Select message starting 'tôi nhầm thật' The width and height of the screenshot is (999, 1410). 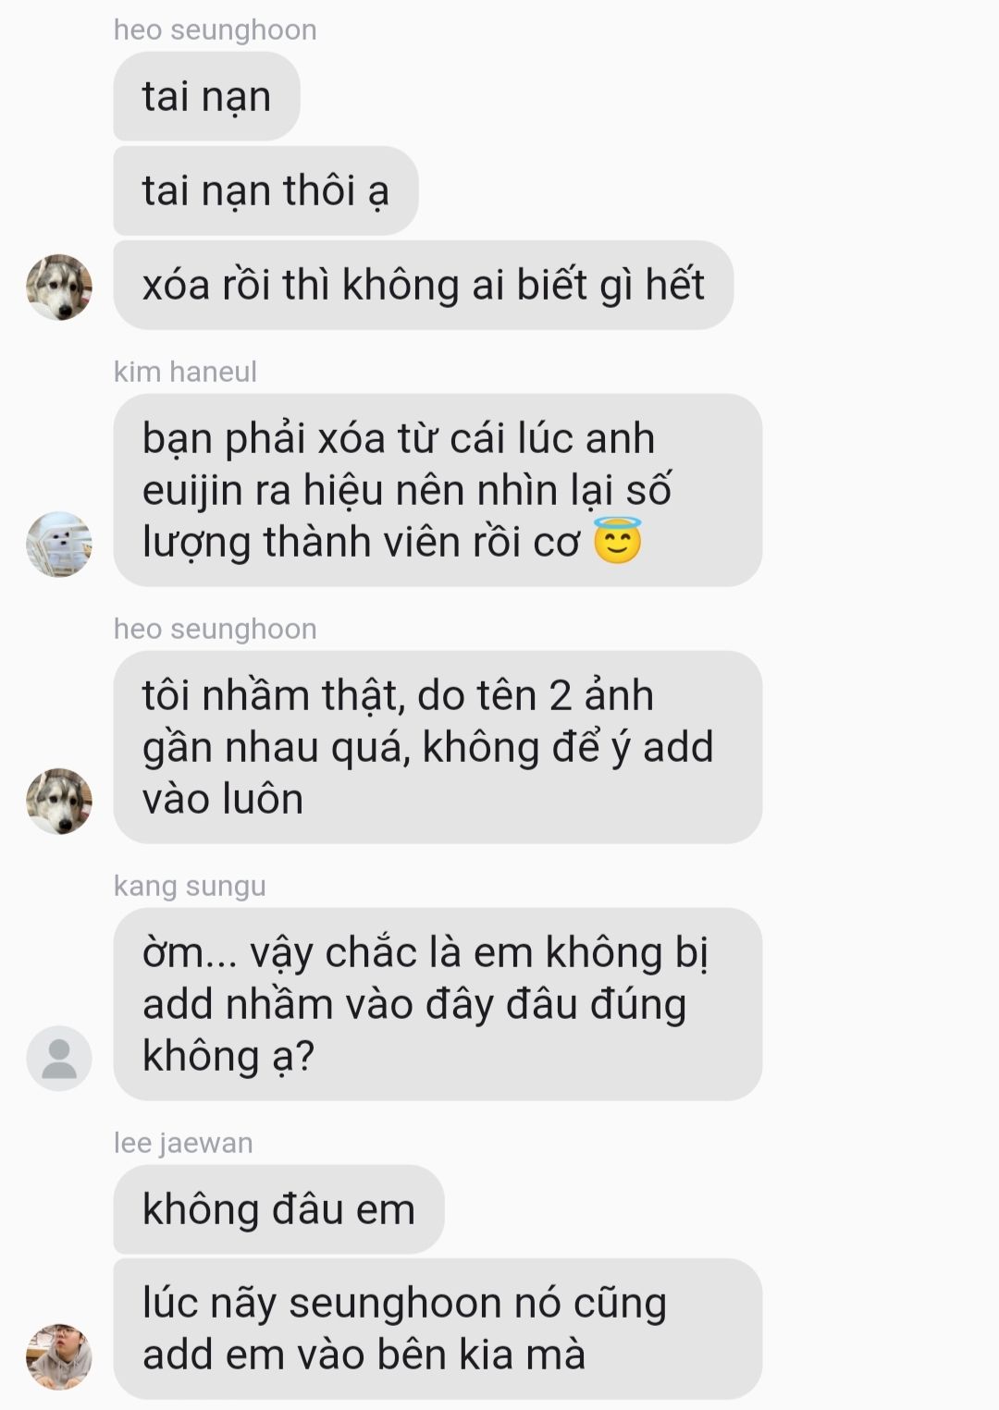438,747
